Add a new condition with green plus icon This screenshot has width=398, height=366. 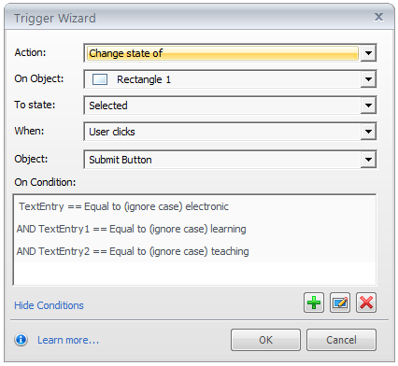[314, 303]
